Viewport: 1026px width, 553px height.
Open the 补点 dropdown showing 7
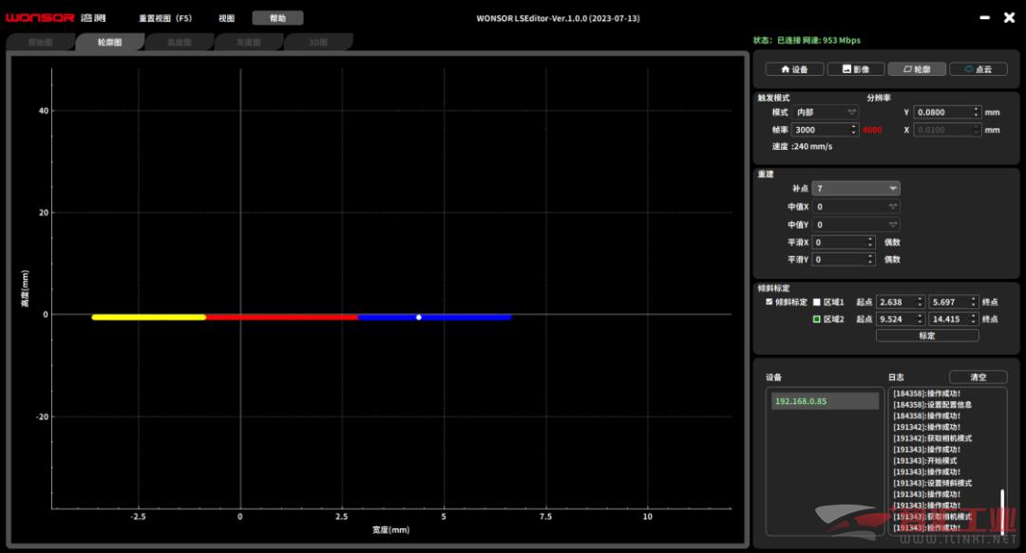point(856,188)
